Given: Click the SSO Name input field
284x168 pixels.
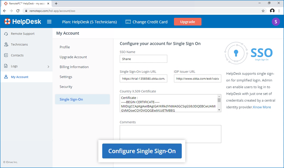Looking at the screenshot, I should (143, 59).
